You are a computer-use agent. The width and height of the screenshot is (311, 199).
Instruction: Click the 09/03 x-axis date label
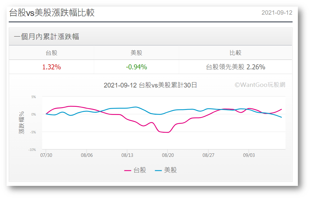click(248, 155)
